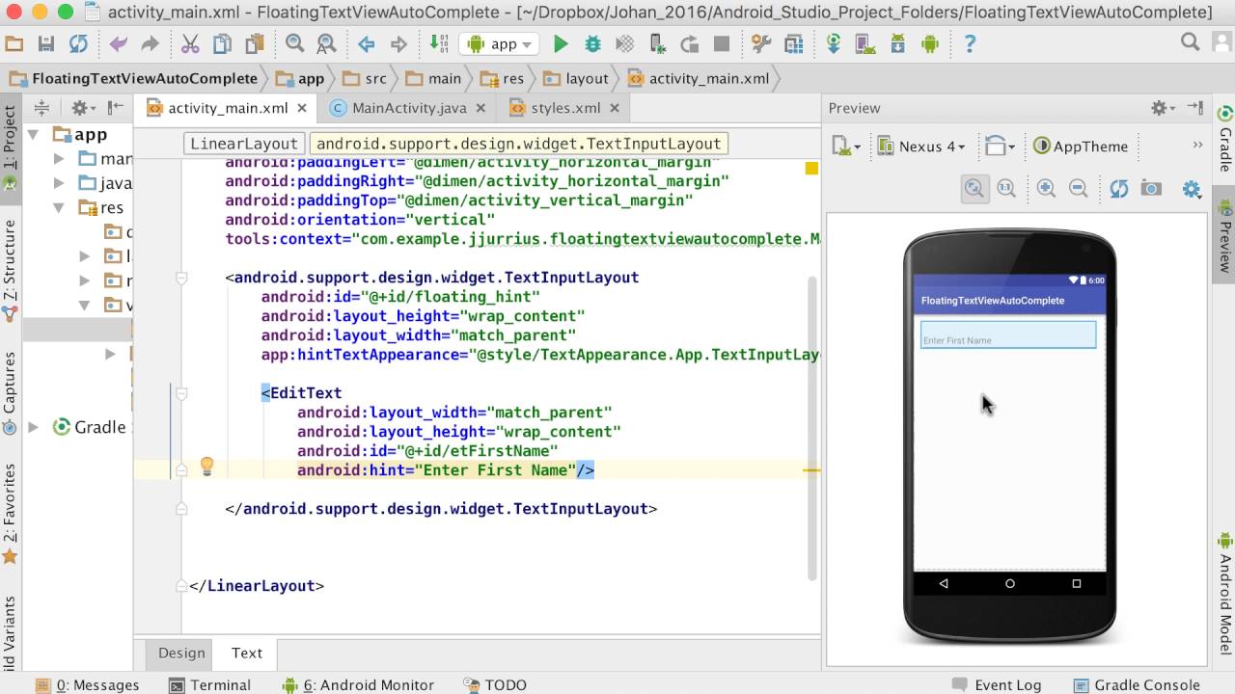Image resolution: width=1235 pixels, height=694 pixels.
Task: Open the preview orientation dropdown
Action: point(1000,147)
